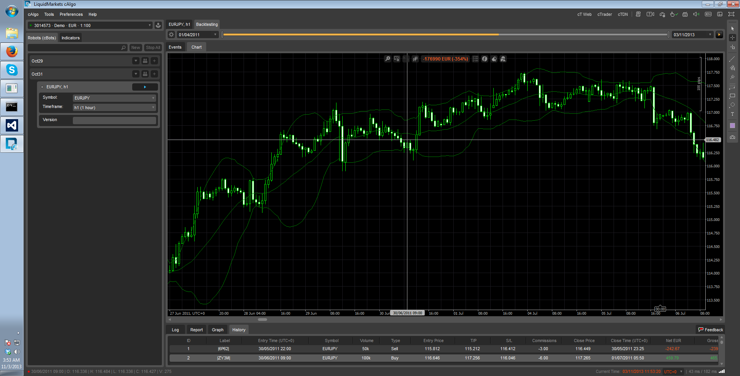
Task: Open the cTrader link
Action: coord(605,14)
